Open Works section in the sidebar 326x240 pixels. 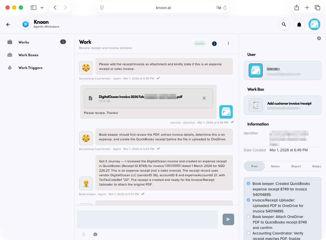tap(24, 42)
